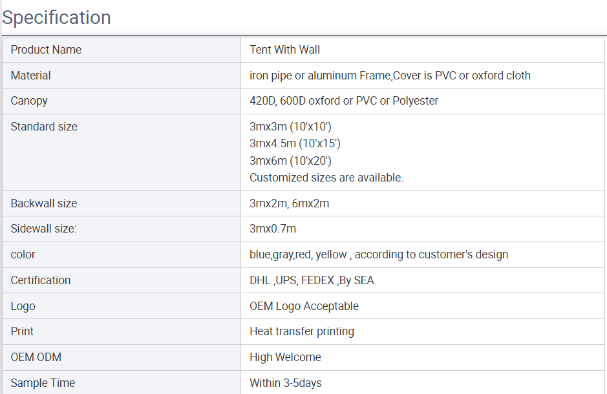Click the Tent With Wall value
607x394 pixels.
click(284, 50)
